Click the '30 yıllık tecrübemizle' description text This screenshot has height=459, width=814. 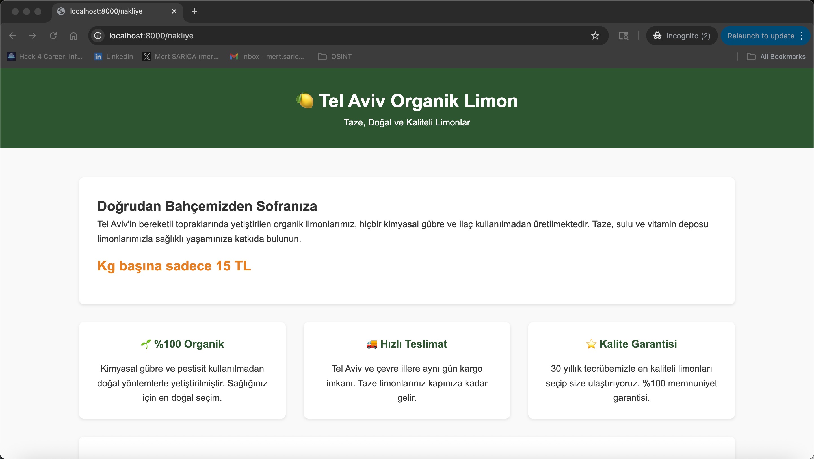click(x=631, y=383)
